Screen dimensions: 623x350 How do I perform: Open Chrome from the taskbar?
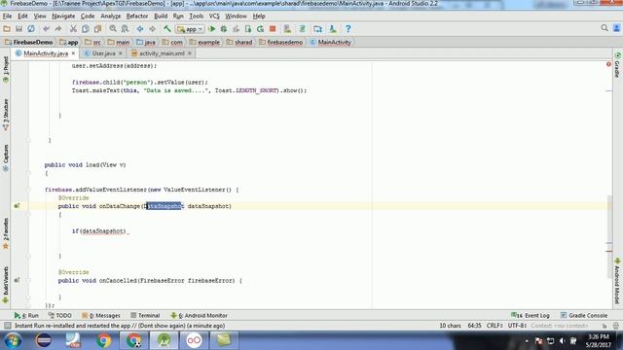coord(103,340)
